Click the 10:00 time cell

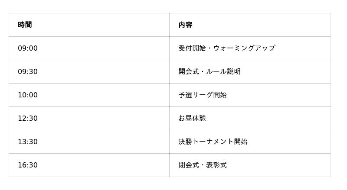tap(28, 95)
